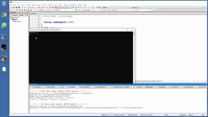This screenshot has width=208, height=117.
Task: Switch to the Search results log tab
Action: point(51,87)
